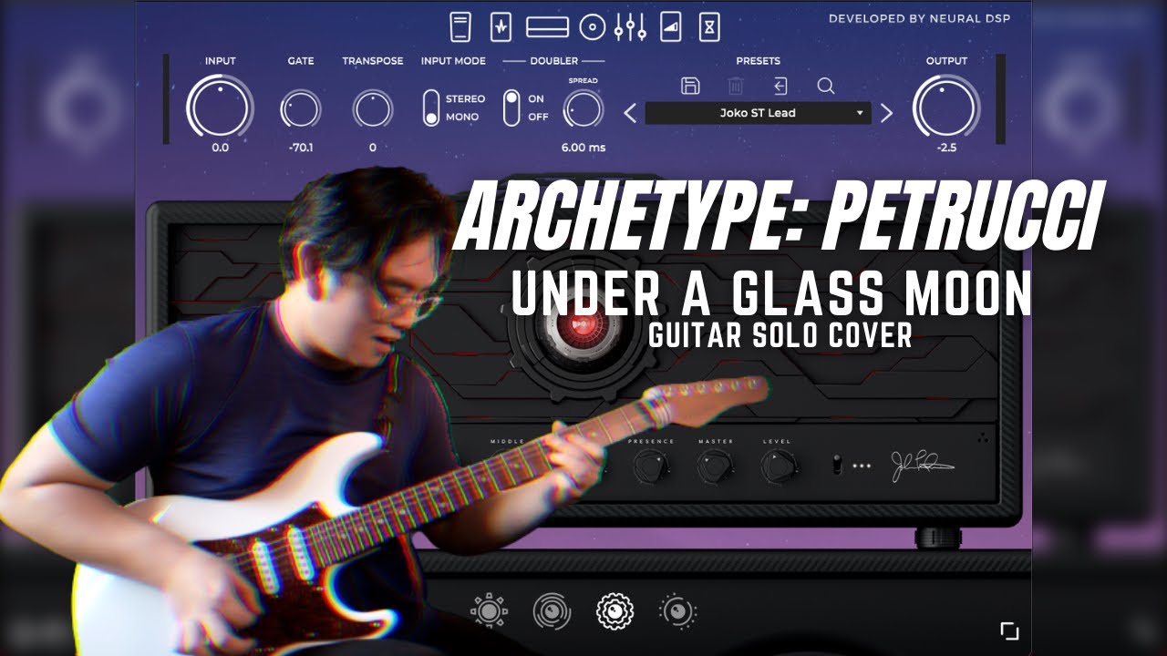Open the ramp-shaped post-effects pedal icon
Screen dimensions: 1167x656
coord(671,27)
